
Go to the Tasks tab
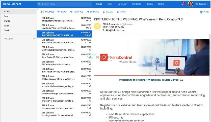[x=150, y=4]
